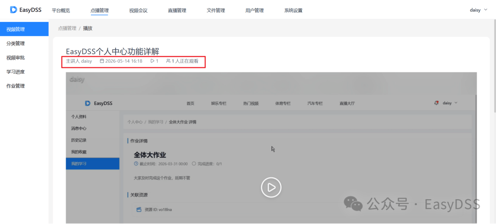Click the 完成进度：0/1 text
Screen dimensions: 496x224
210,164
